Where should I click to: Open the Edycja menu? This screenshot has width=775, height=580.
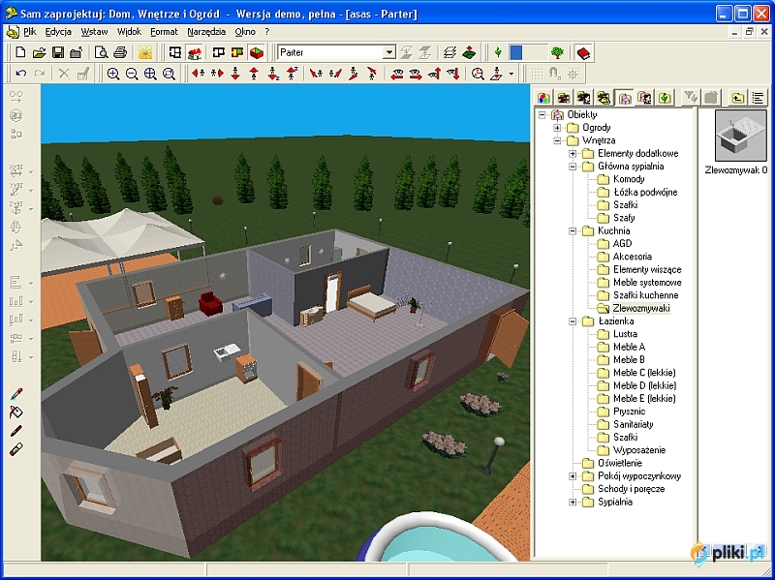click(x=58, y=32)
